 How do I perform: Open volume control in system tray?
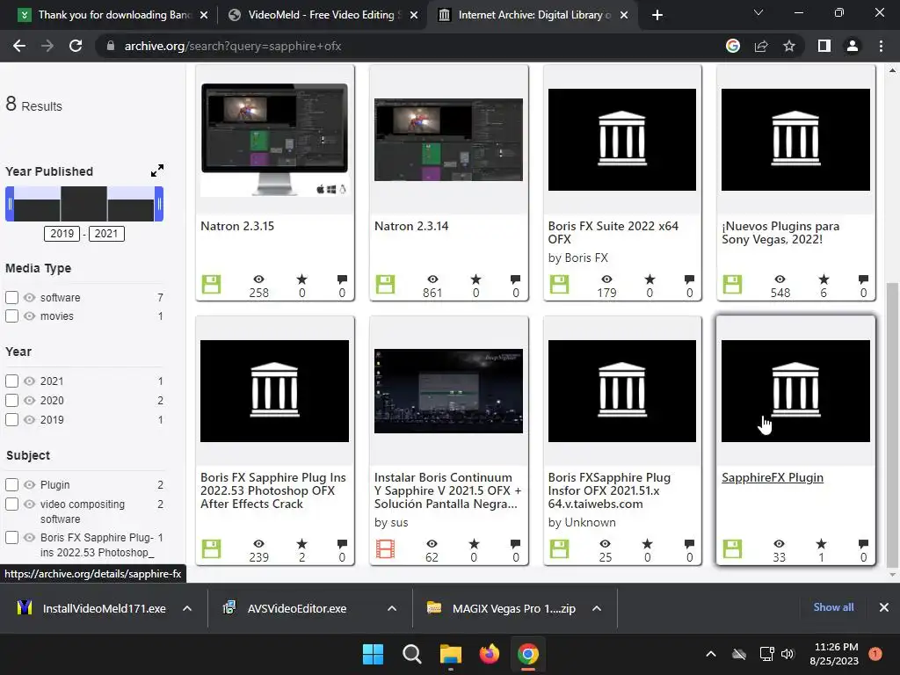pos(787,654)
